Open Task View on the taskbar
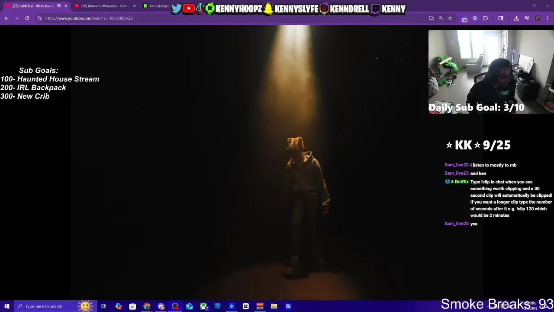Image resolution: width=554 pixels, height=312 pixels. pos(104,306)
